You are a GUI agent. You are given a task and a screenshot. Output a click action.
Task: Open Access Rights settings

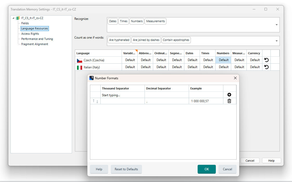(30, 34)
